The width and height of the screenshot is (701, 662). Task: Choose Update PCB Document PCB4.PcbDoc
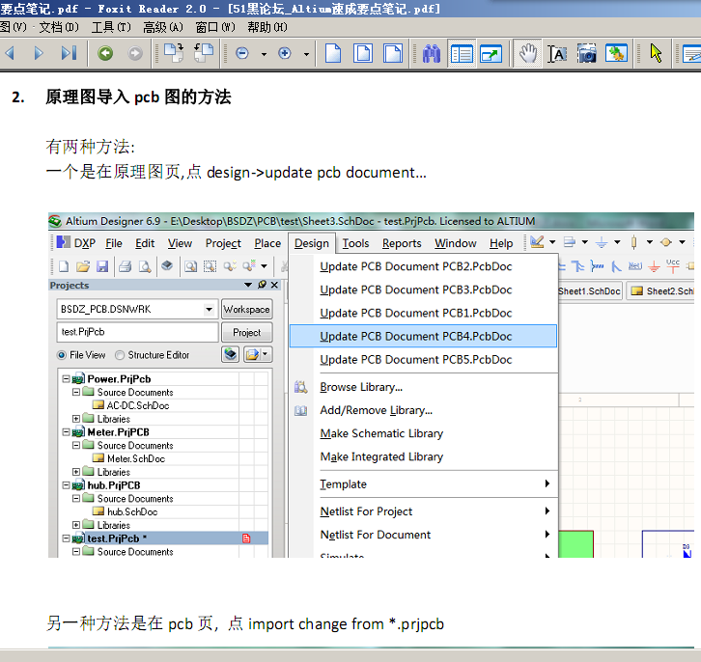point(416,336)
